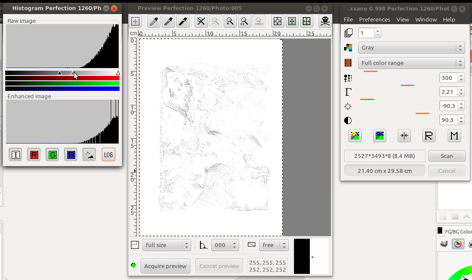
Task: Open the Full color range dropdown
Action: point(411,63)
